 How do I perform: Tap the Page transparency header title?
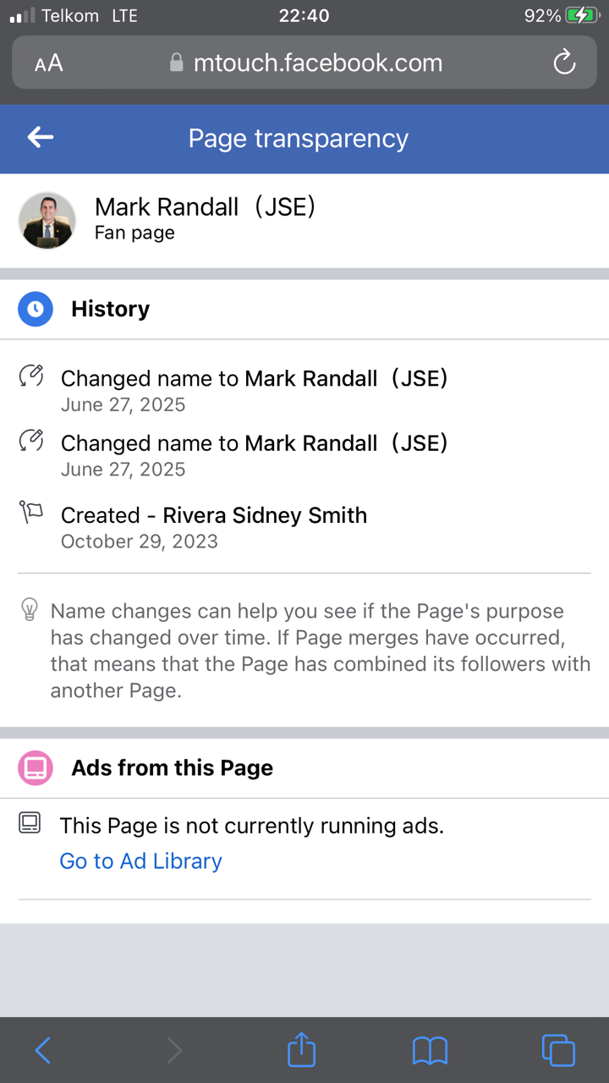pyautogui.click(x=298, y=138)
